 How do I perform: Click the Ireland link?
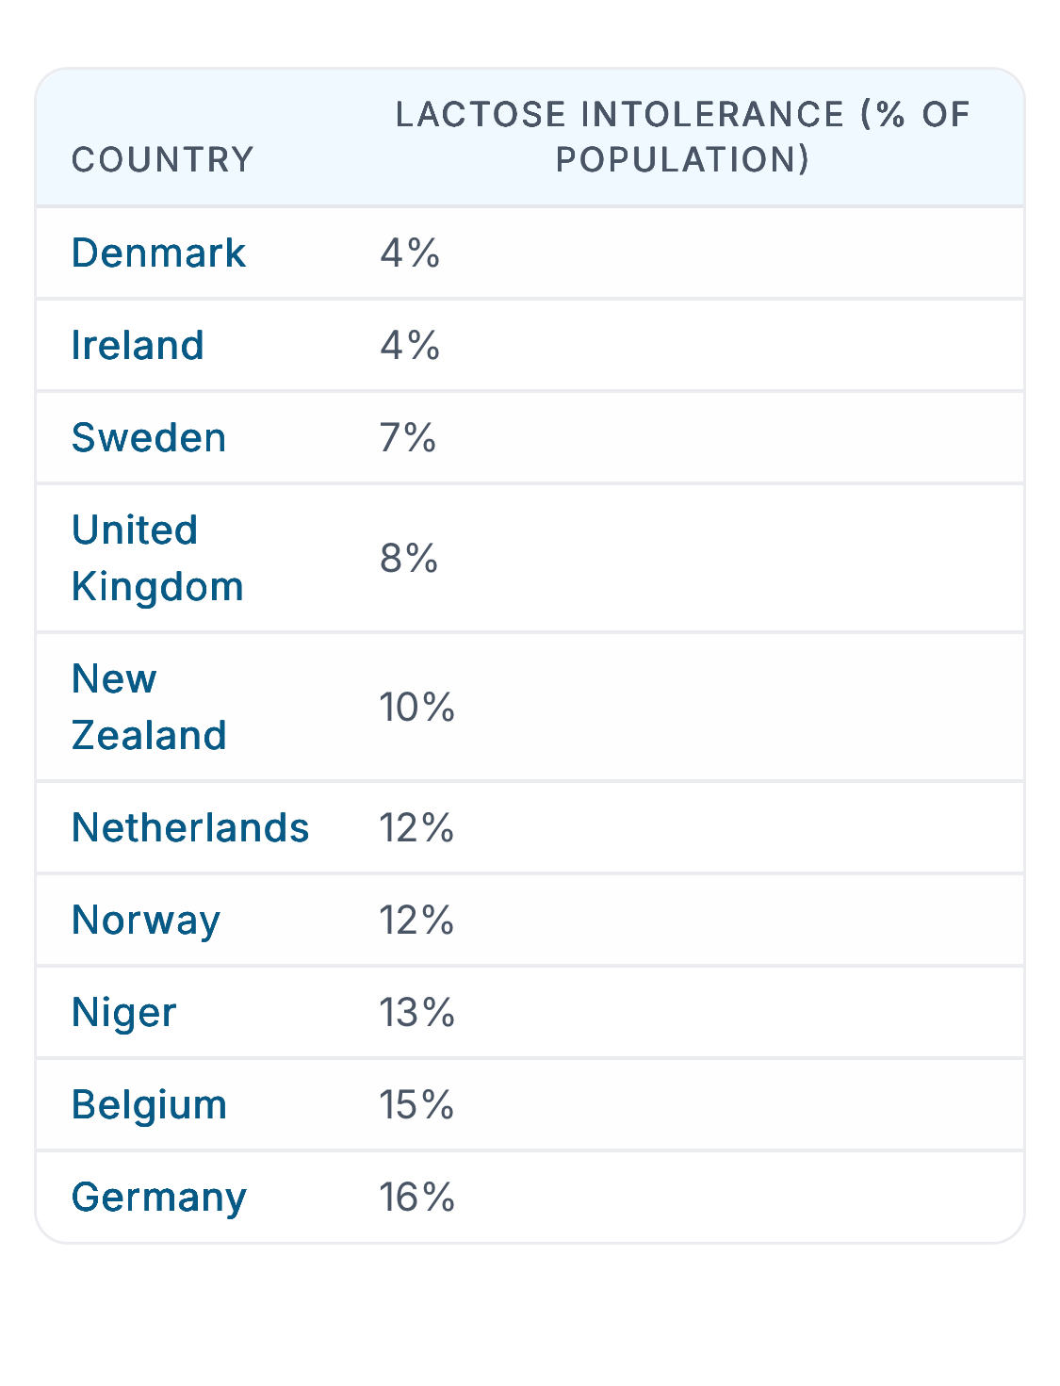[x=138, y=346]
